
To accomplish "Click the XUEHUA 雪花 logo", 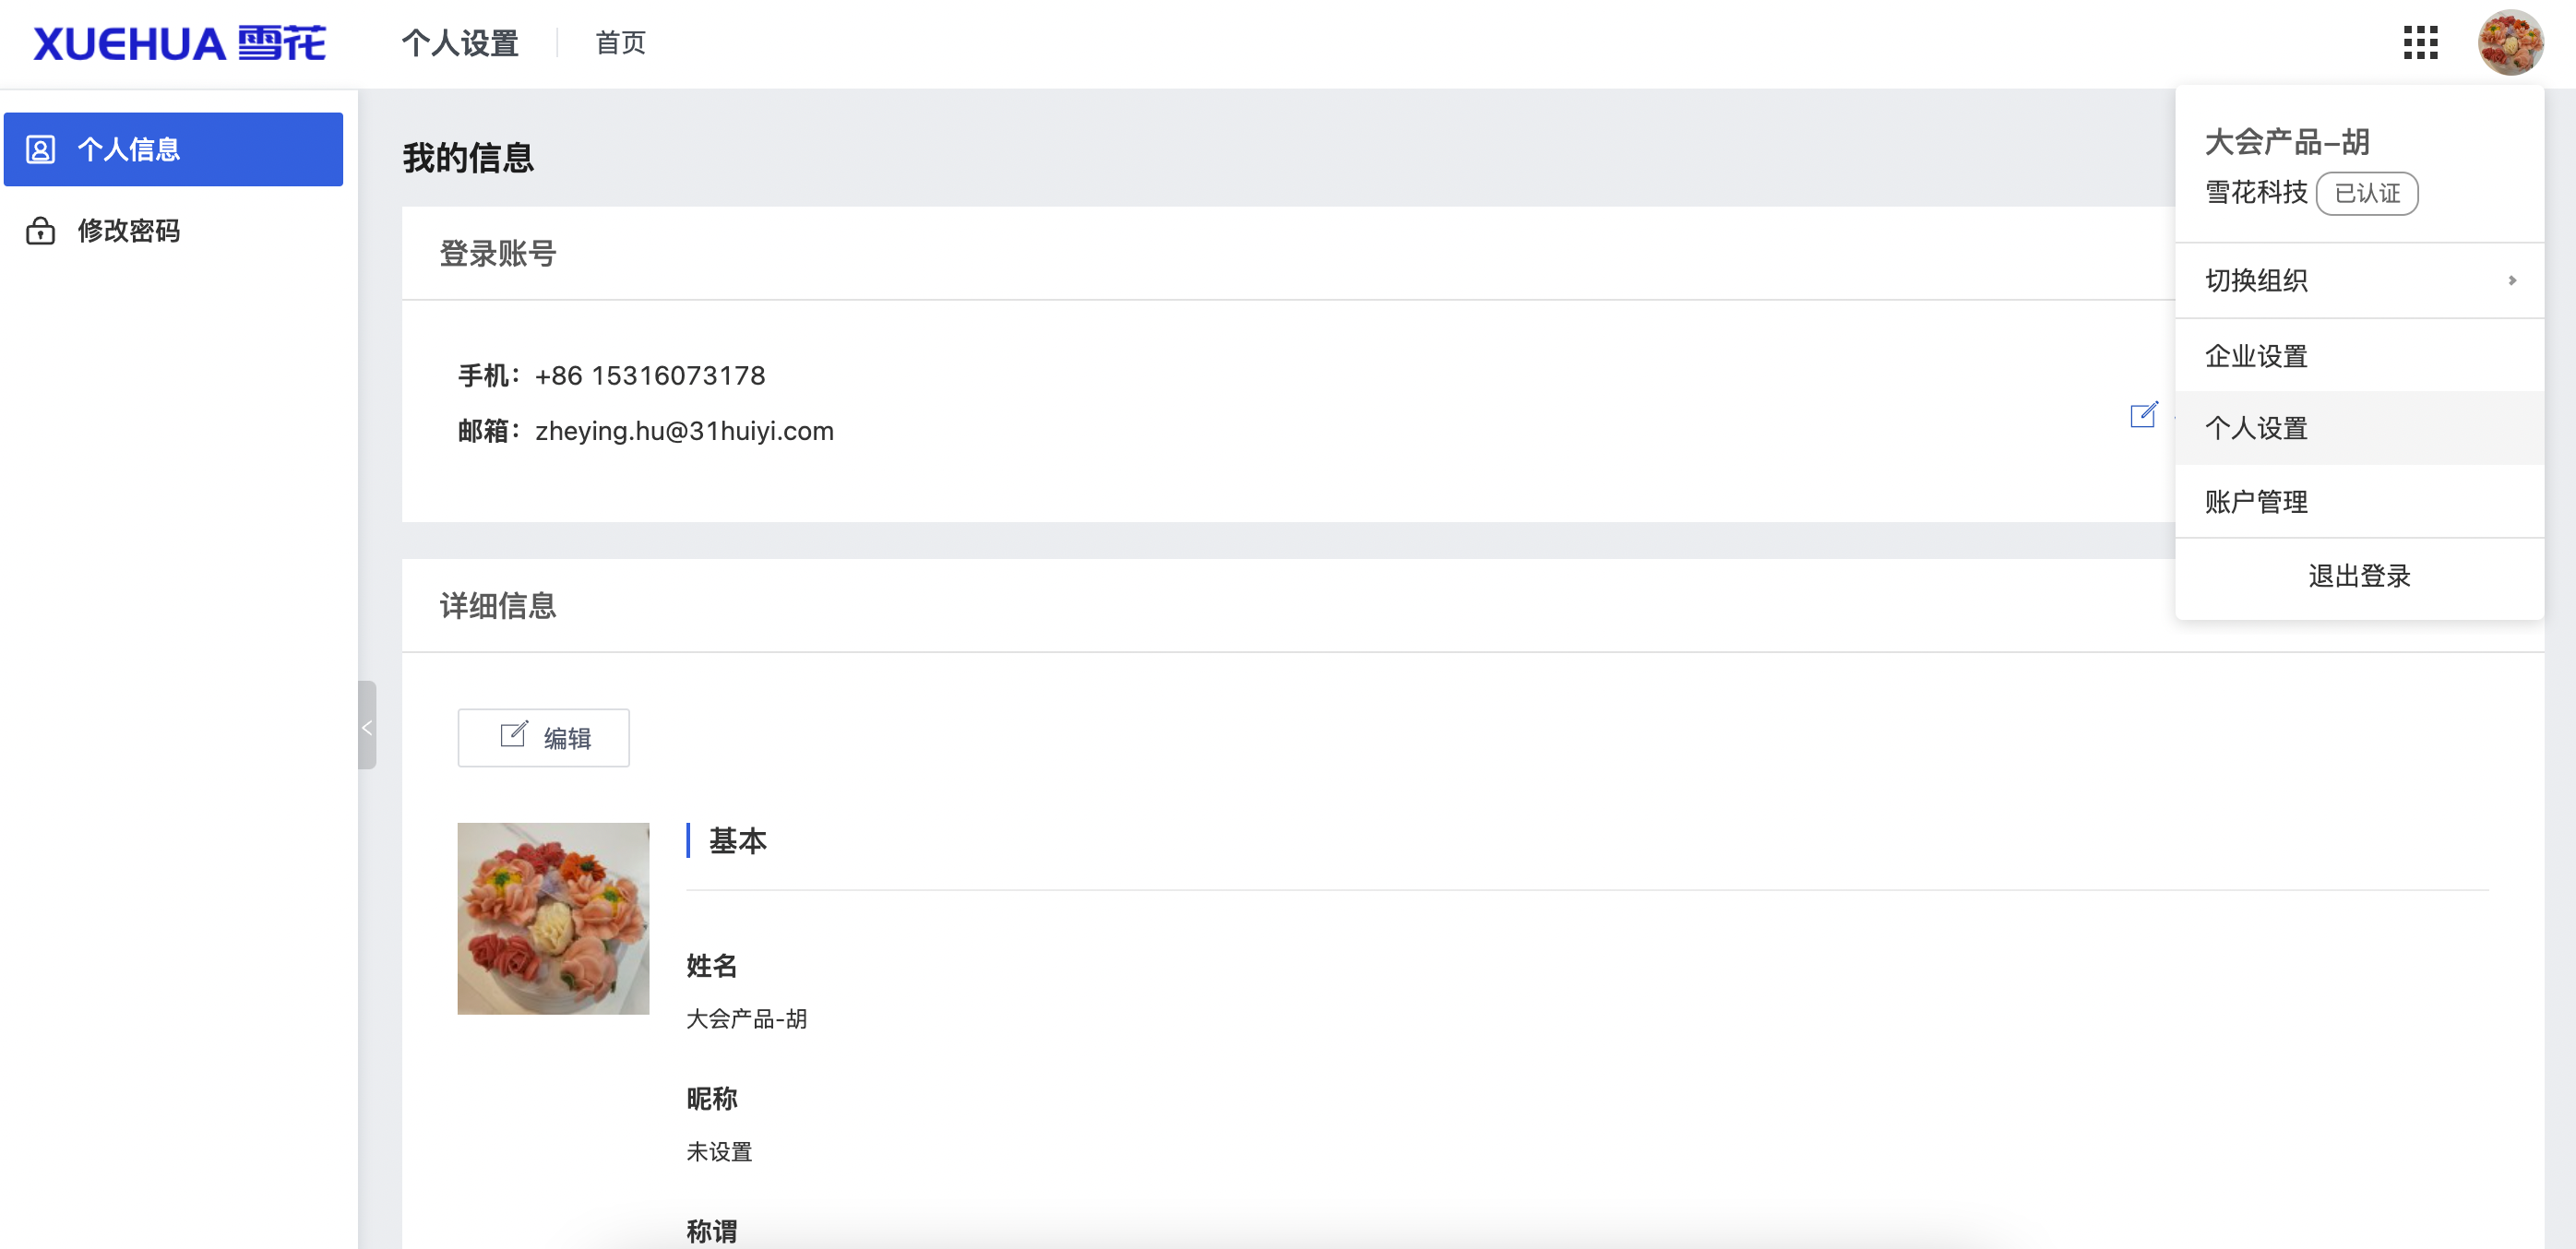I will pyautogui.click(x=180, y=42).
